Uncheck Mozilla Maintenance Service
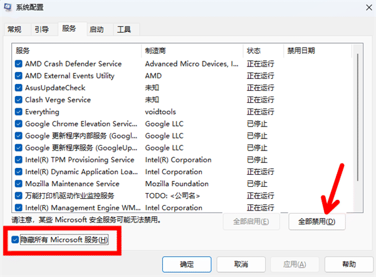Viewport: 376px width, 277px height. [x=18, y=184]
